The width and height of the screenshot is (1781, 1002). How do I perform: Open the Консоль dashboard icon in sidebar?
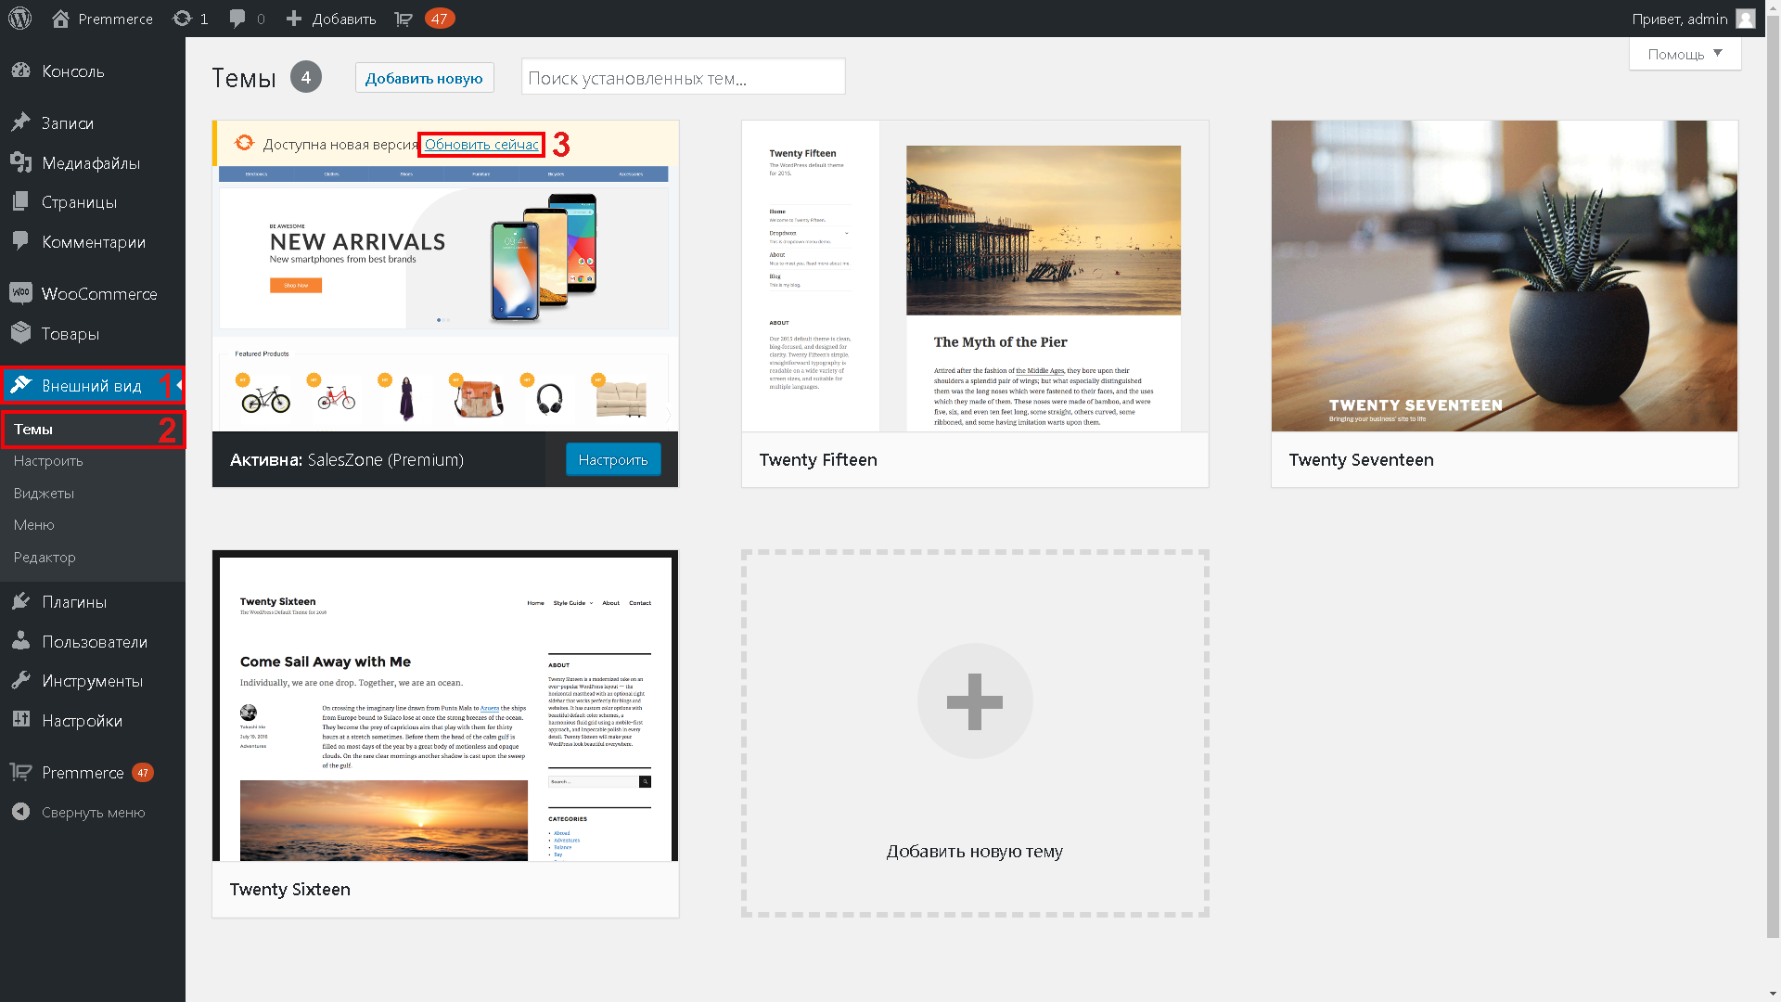[x=20, y=71]
